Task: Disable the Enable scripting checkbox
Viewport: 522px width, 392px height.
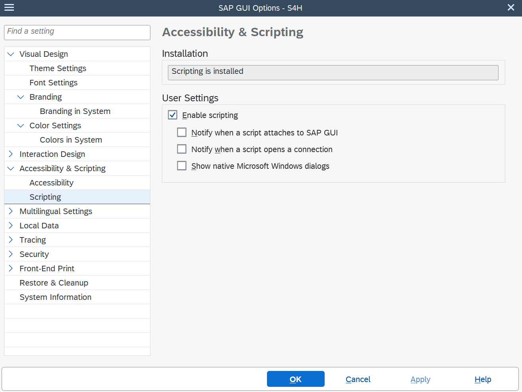Action: [x=173, y=115]
